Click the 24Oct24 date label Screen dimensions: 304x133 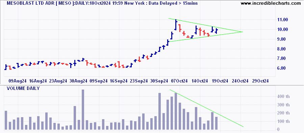240,81
